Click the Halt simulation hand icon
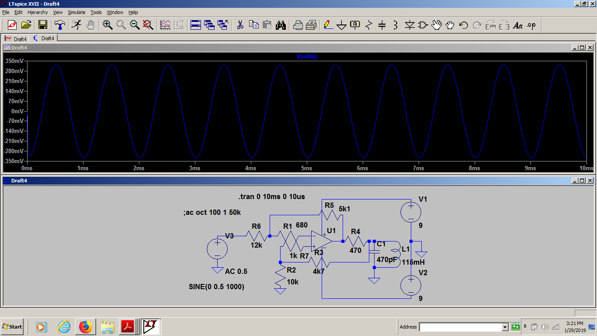 (90, 25)
